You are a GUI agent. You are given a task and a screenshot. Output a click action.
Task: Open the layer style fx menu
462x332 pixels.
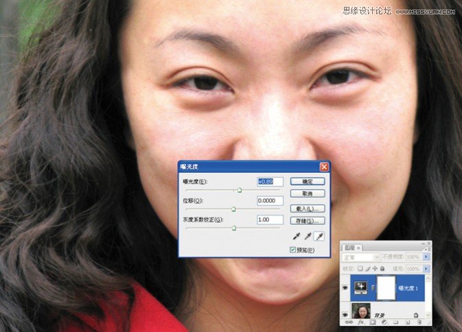click(362, 322)
